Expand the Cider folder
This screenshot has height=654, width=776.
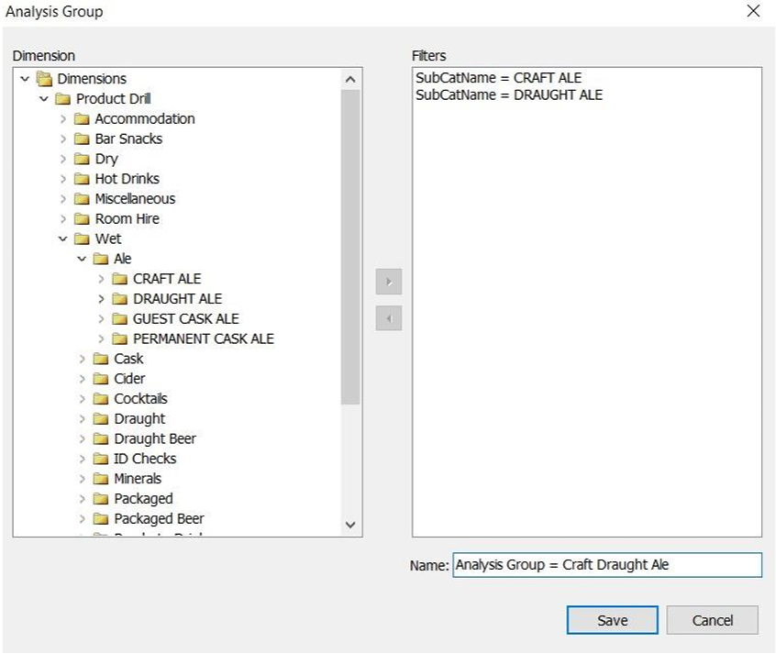click(82, 379)
